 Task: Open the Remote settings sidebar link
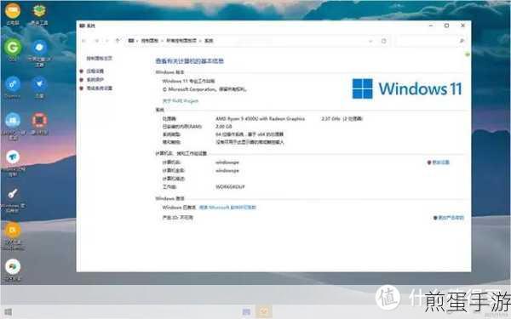tap(95, 71)
